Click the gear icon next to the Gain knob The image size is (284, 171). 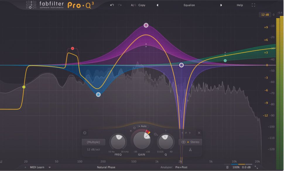coord(155,134)
